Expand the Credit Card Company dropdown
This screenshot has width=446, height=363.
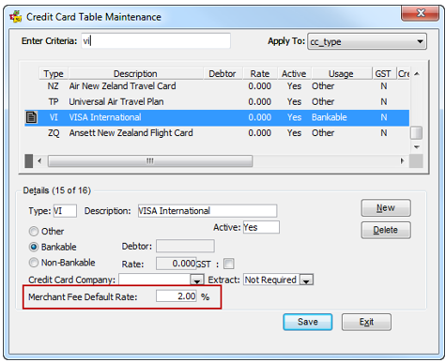[x=197, y=280]
